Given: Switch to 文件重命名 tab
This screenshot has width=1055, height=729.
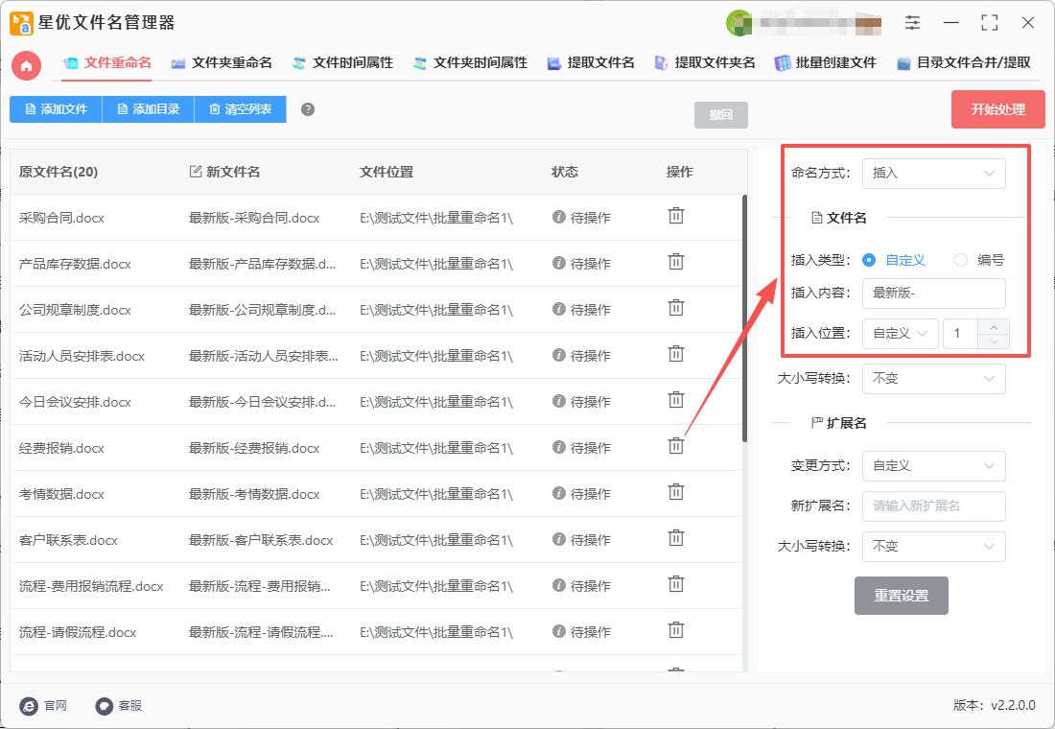Looking at the screenshot, I should 107,63.
